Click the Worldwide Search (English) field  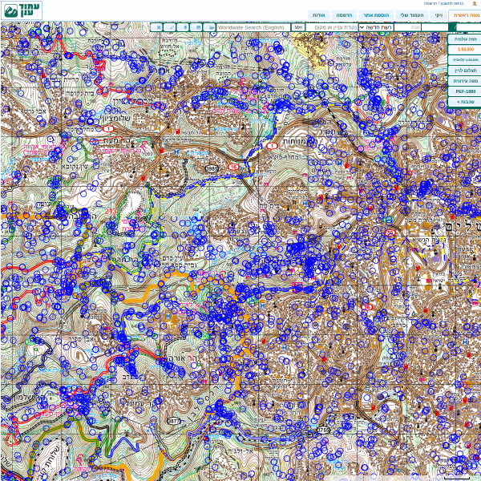click(253, 27)
